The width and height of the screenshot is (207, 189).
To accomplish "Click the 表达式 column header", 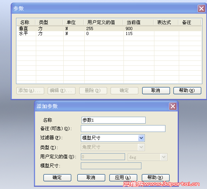I will (166, 22).
